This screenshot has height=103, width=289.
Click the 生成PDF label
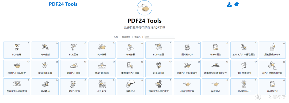(215, 91)
